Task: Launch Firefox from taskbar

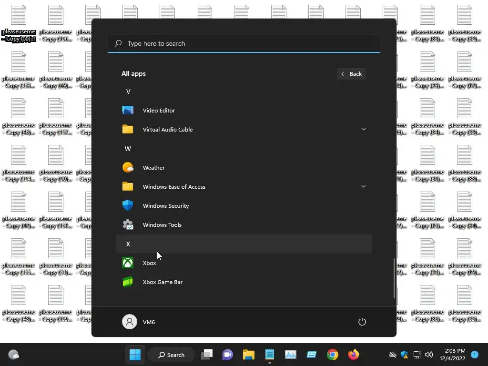Action: tap(353, 355)
